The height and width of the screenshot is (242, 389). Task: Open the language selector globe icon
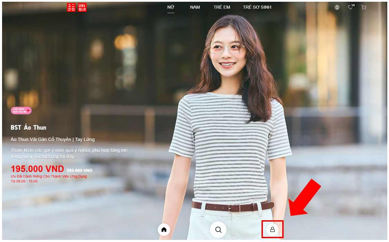[x=337, y=7]
